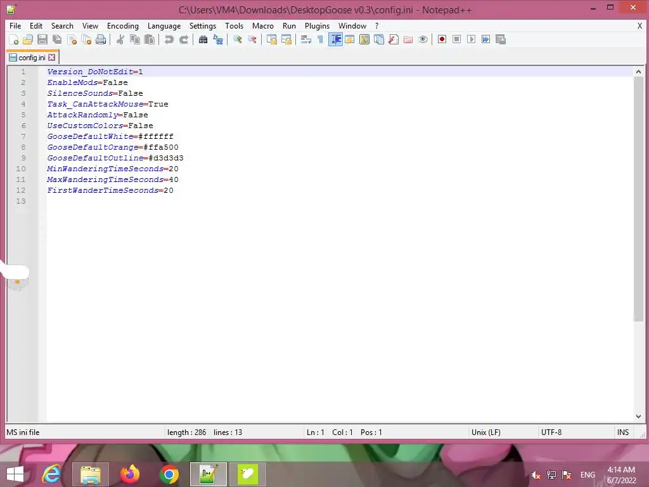Toggle synchronize horizontal scrolling icon

[x=286, y=39]
